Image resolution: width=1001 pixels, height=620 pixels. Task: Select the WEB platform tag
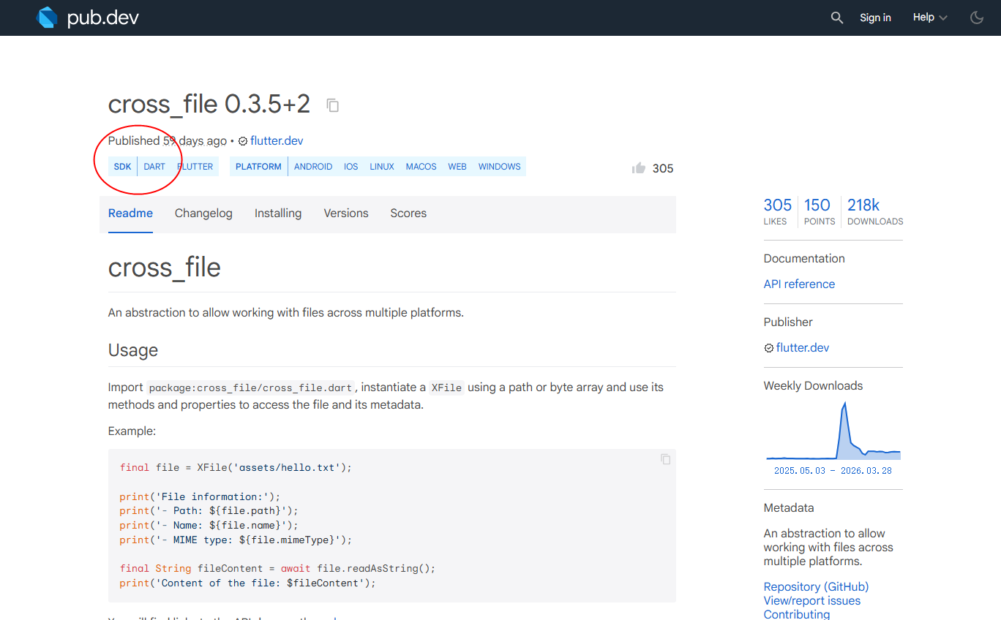point(457,167)
